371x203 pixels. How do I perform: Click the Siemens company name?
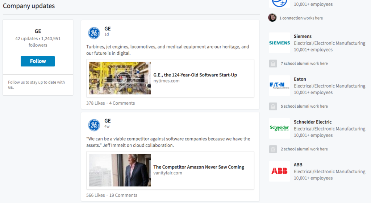pyautogui.click(x=303, y=36)
